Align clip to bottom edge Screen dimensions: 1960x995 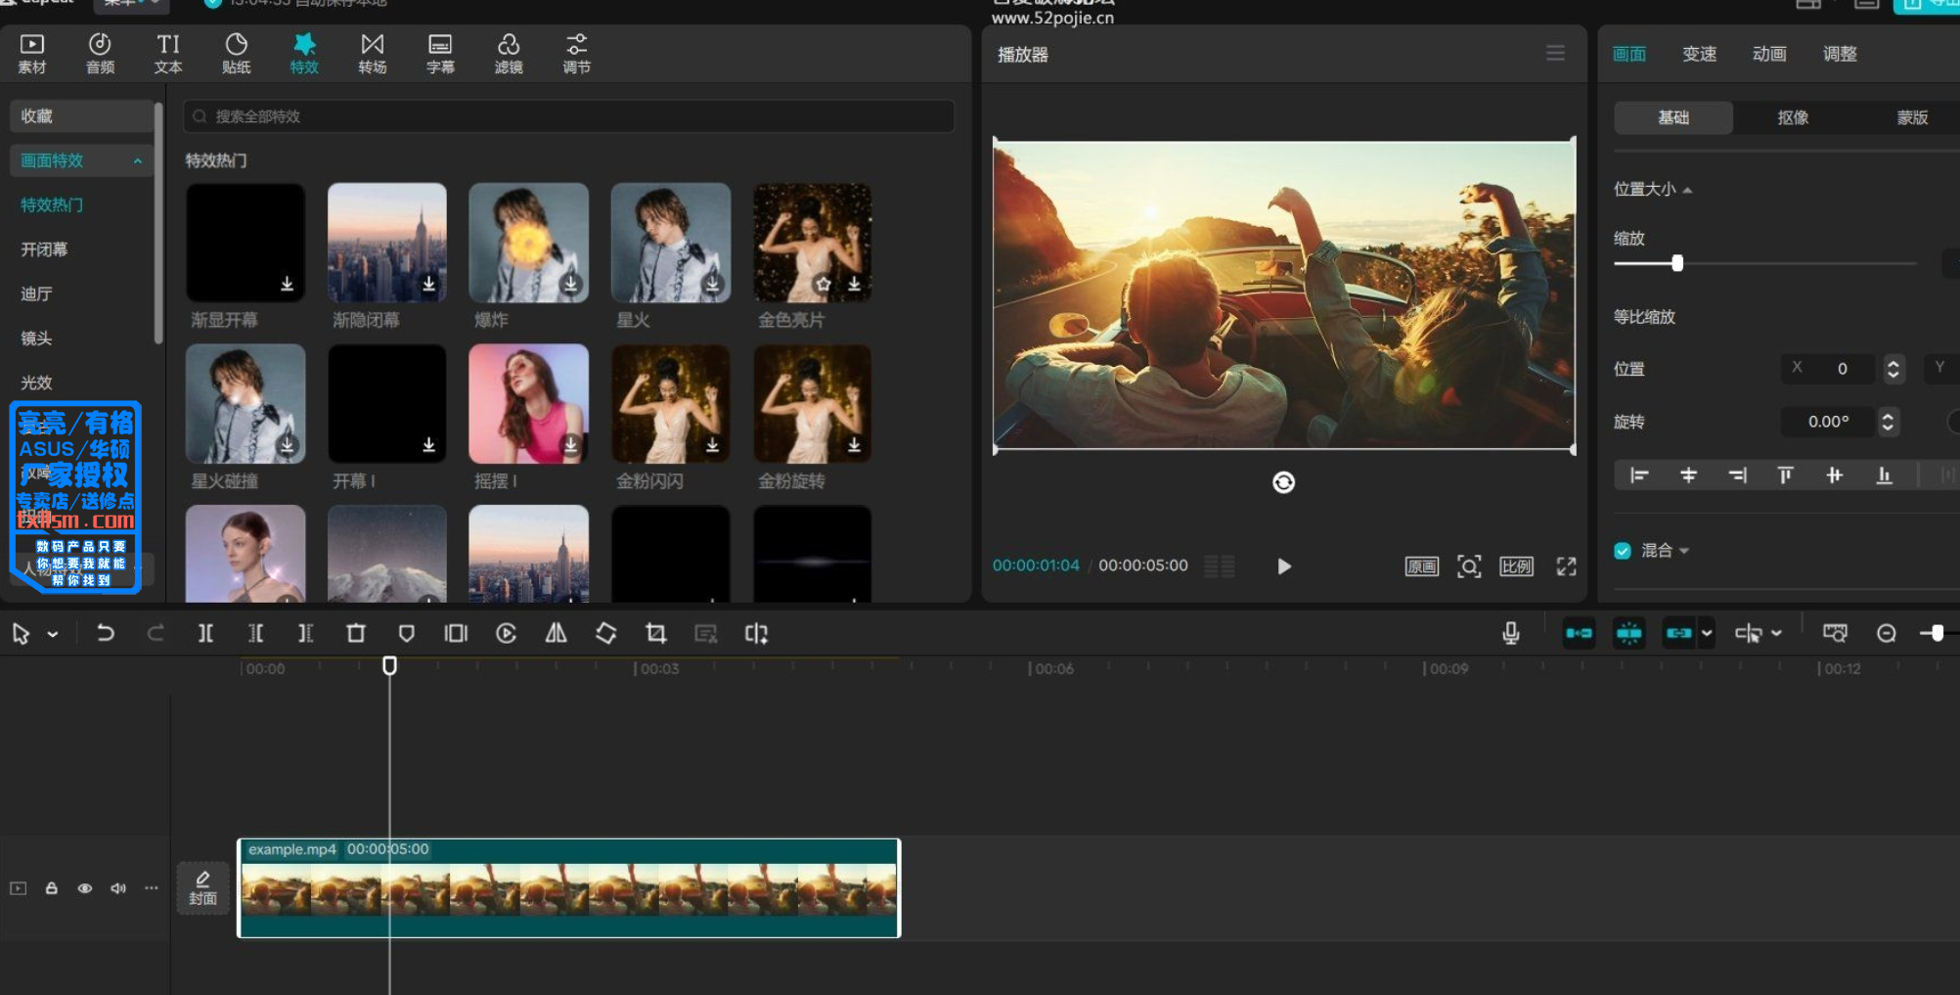pos(1884,475)
